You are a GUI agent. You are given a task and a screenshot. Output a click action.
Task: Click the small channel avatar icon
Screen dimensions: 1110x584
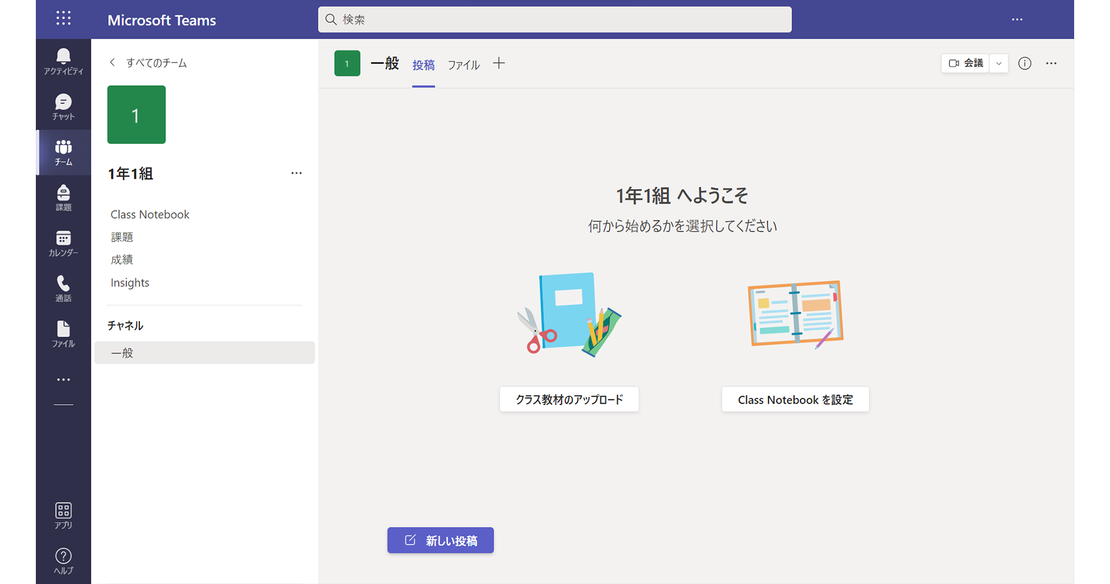tap(347, 64)
